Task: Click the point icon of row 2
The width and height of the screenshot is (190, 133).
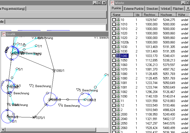Action: click(x=118, y=110)
